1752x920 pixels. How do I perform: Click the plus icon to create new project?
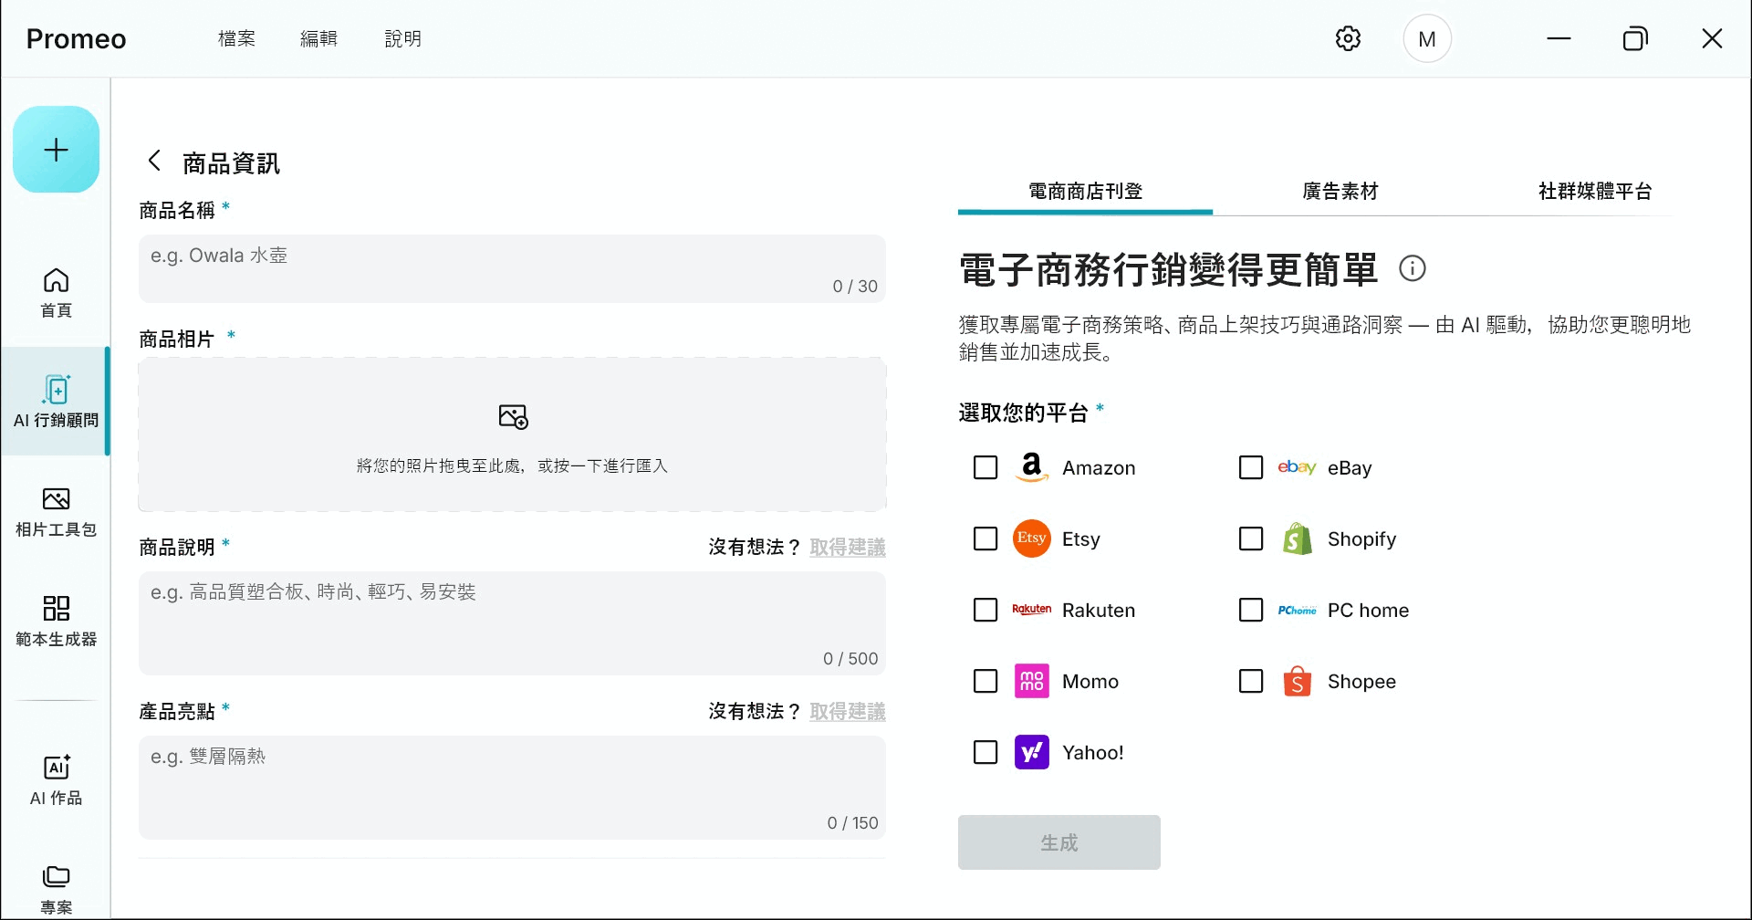click(x=56, y=149)
